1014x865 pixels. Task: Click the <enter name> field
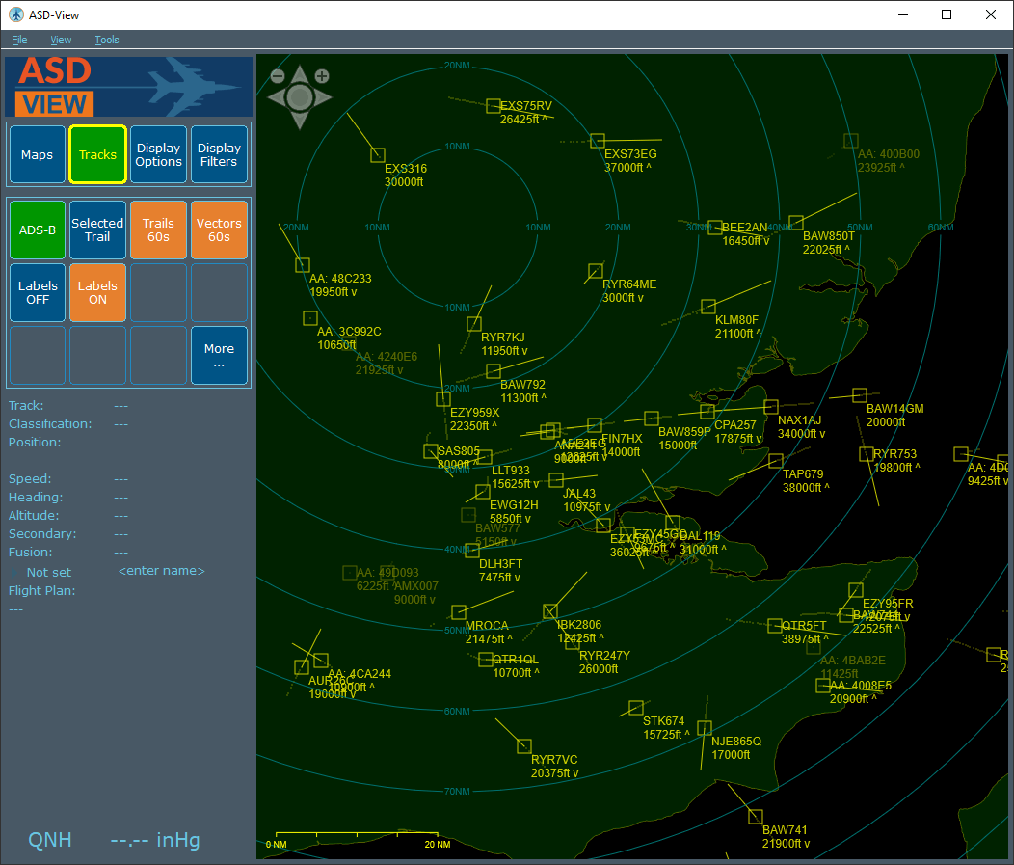161,570
